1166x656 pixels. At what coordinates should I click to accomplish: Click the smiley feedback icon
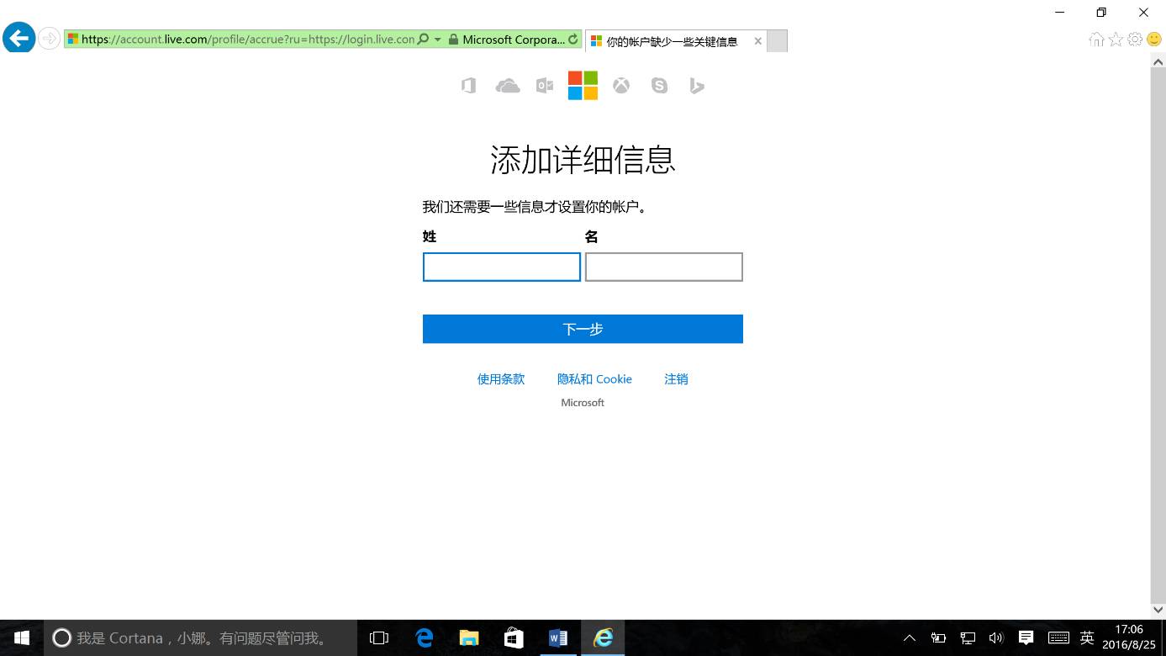[x=1155, y=39]
